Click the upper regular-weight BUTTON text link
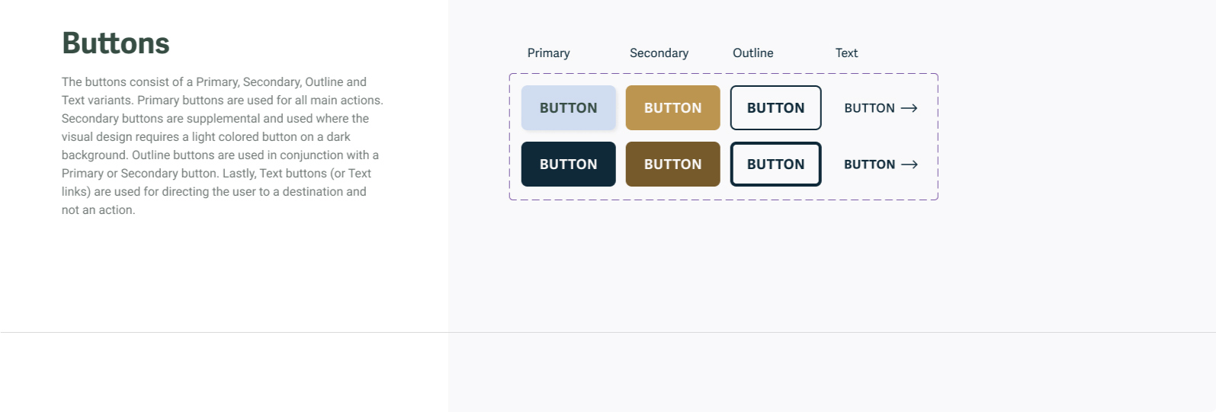This screenshot has height=412, width=1216. (x=869, y=108)
